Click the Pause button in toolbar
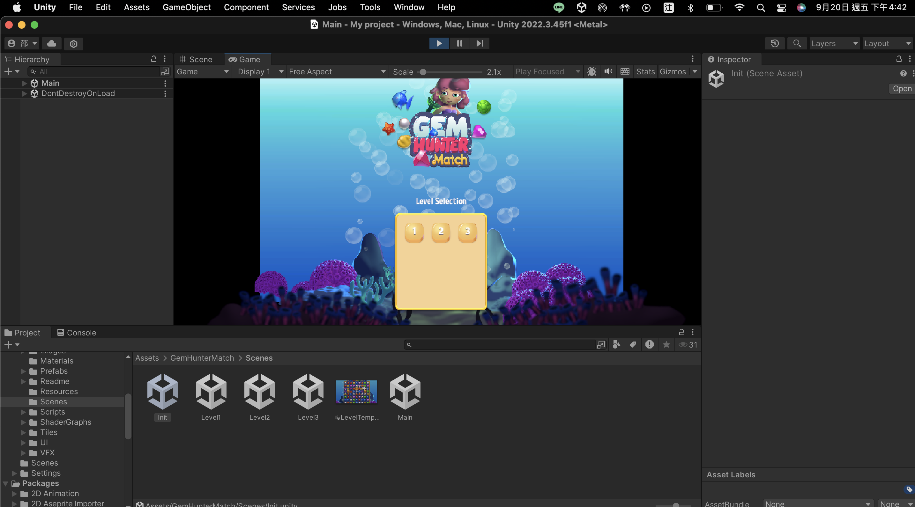 click(459, 43)
